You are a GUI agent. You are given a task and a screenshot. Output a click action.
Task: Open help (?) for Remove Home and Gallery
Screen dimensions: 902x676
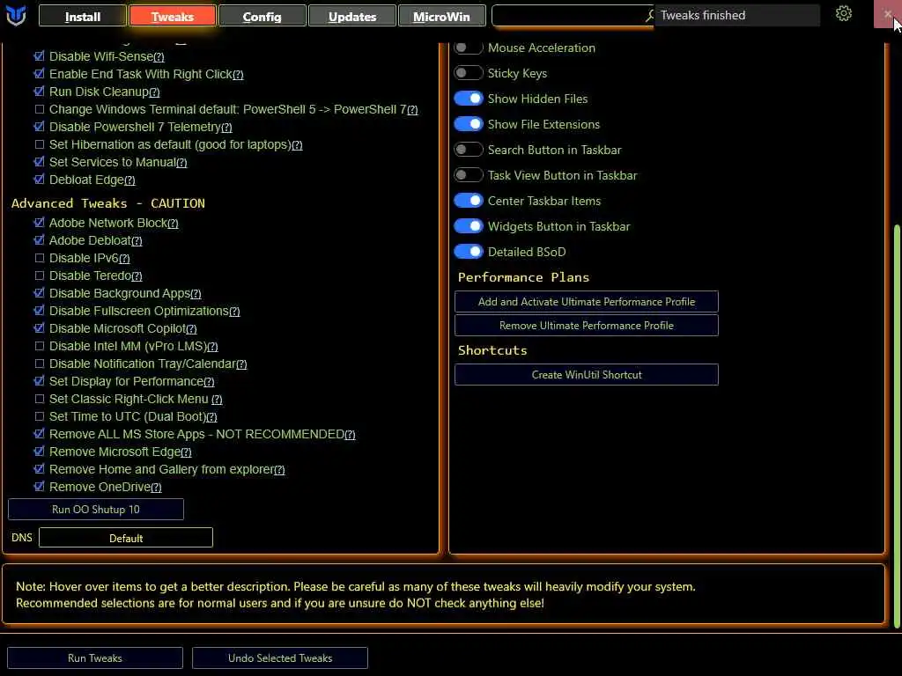coord(279,470)
